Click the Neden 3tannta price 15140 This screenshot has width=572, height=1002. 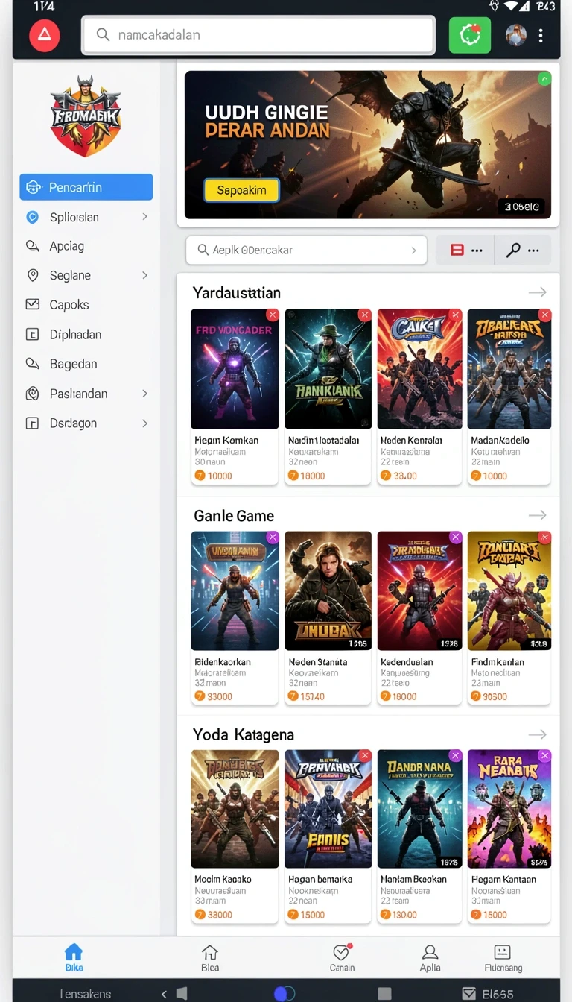coord(307,696)
